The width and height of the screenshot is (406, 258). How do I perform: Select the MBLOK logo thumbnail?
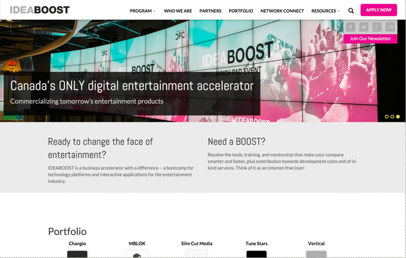click(137, 253)
